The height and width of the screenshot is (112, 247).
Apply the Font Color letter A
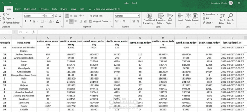(x=57, y=21)
